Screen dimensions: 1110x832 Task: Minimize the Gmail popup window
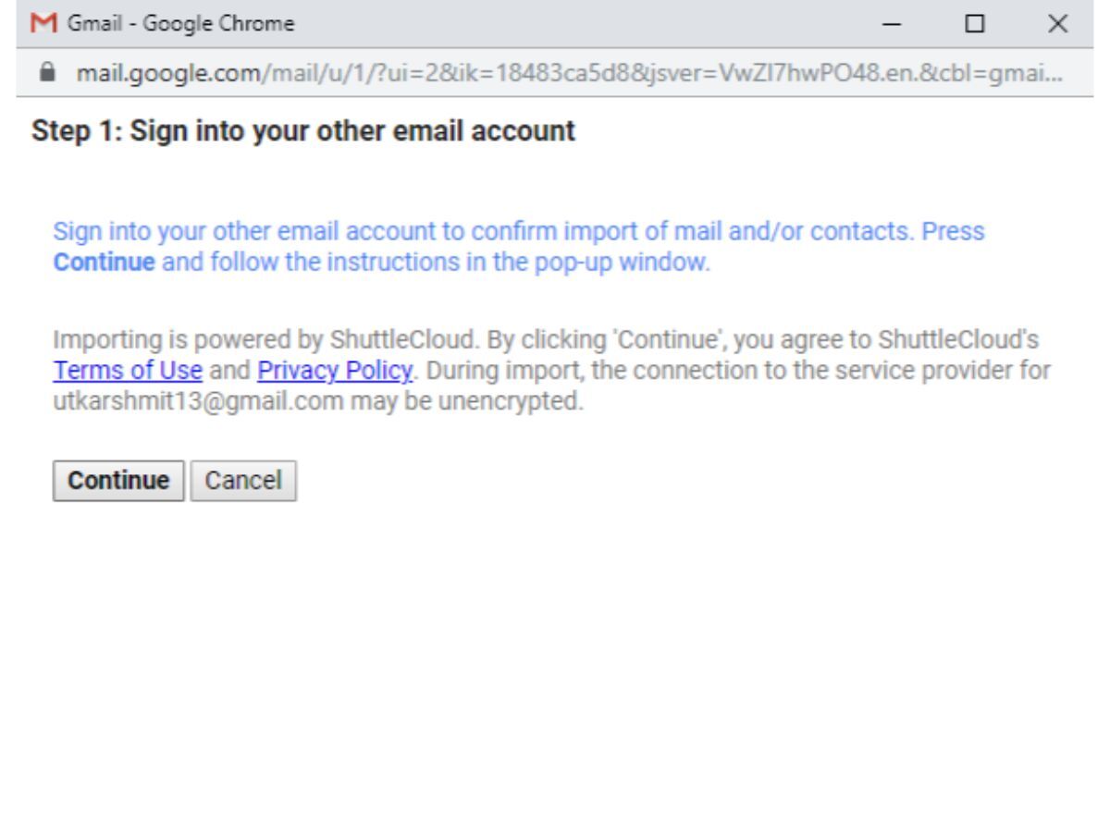pyautogui.click(x=893, y=24)
